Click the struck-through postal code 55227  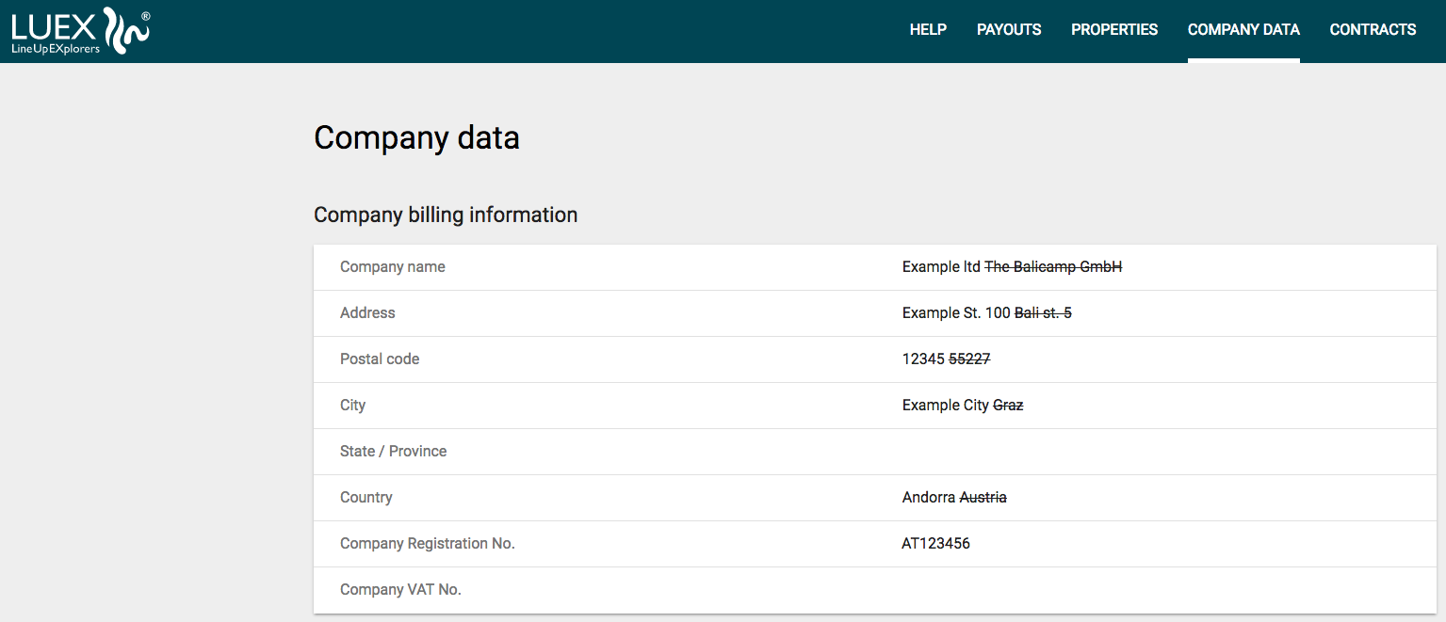969,359
